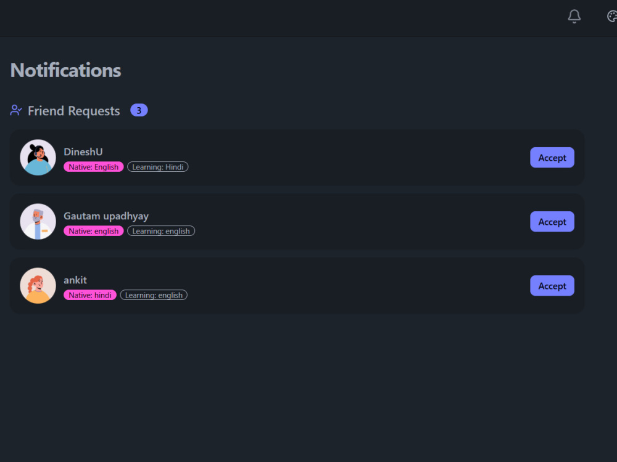Accept Gautam upadhyay's friend request

coord(552,222)
